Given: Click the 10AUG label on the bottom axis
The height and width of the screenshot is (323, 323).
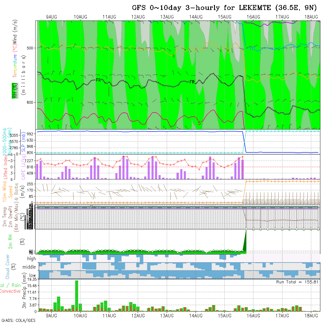Looking at the screenshot, I should pyautogui.click(x=80, y=316).
